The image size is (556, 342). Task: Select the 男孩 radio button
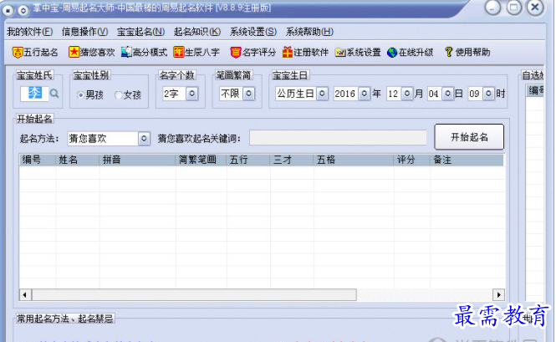pyautogui.click(x=80, y=94)
